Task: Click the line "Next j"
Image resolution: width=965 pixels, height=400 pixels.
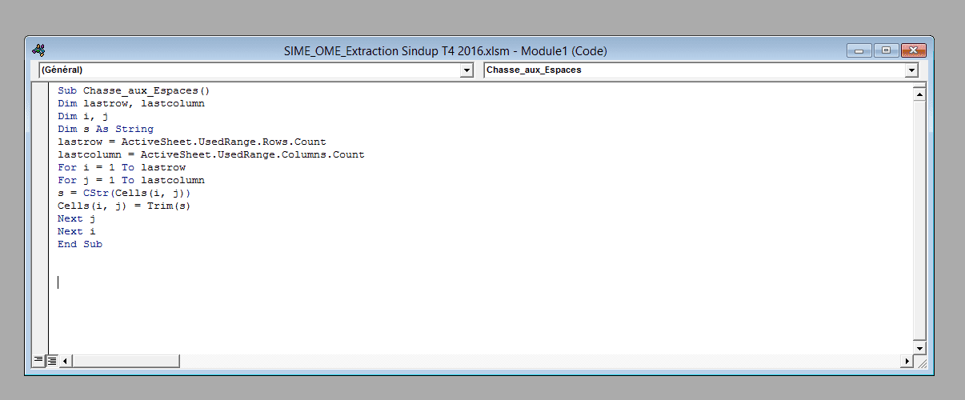Action: (x=77, y=218)
